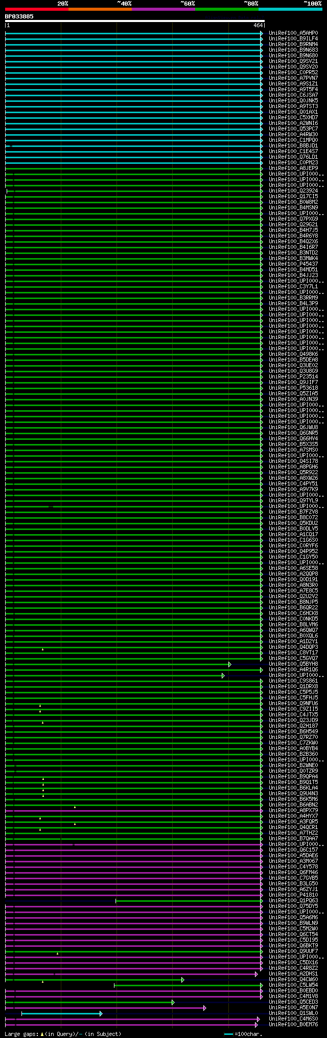Screen dimensions: 327x1038
Task: Open hit UniRef100_C6JSA7
Action: click(x=293, y=95)
